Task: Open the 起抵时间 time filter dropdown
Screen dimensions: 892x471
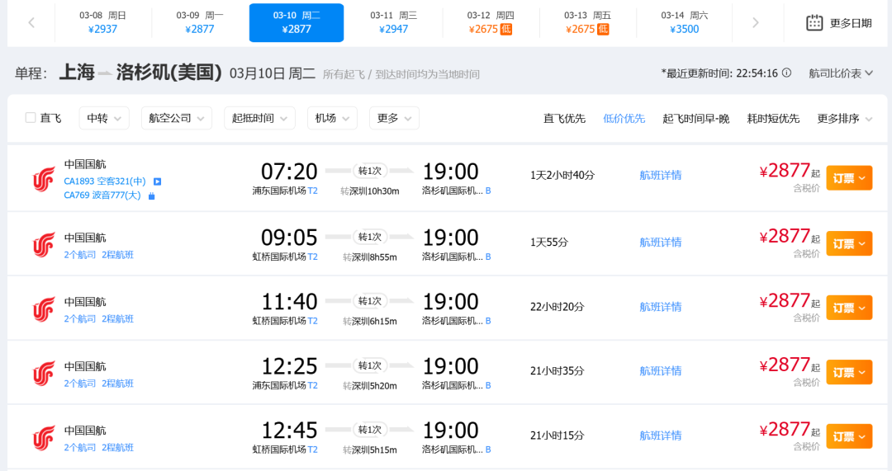Action: coord(259,118)
